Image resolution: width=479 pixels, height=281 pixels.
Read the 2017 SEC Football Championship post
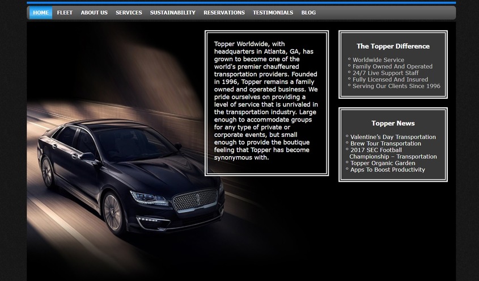393,153
